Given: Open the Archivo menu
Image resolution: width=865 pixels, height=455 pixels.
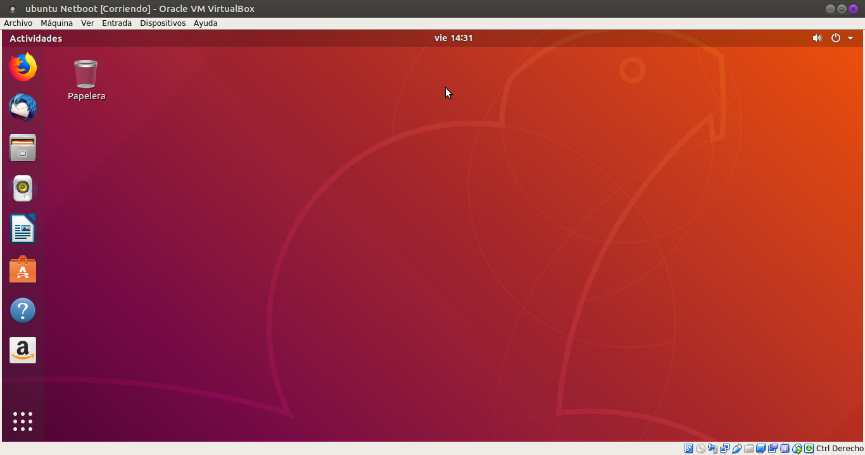Looking at the screenshot, I should (18, 23).
